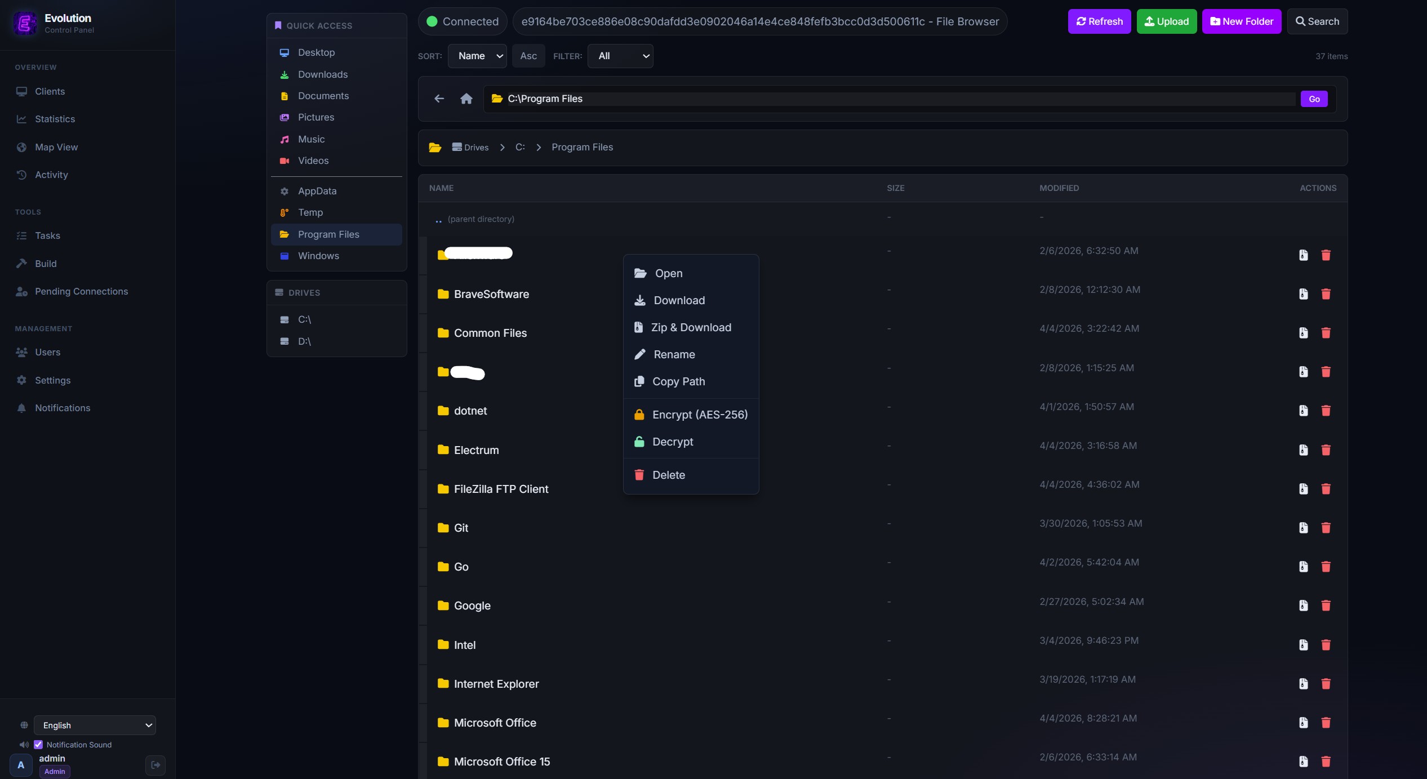Open the parent directory row
Viewport: 1427px width, 779px height.
point(883,219)
